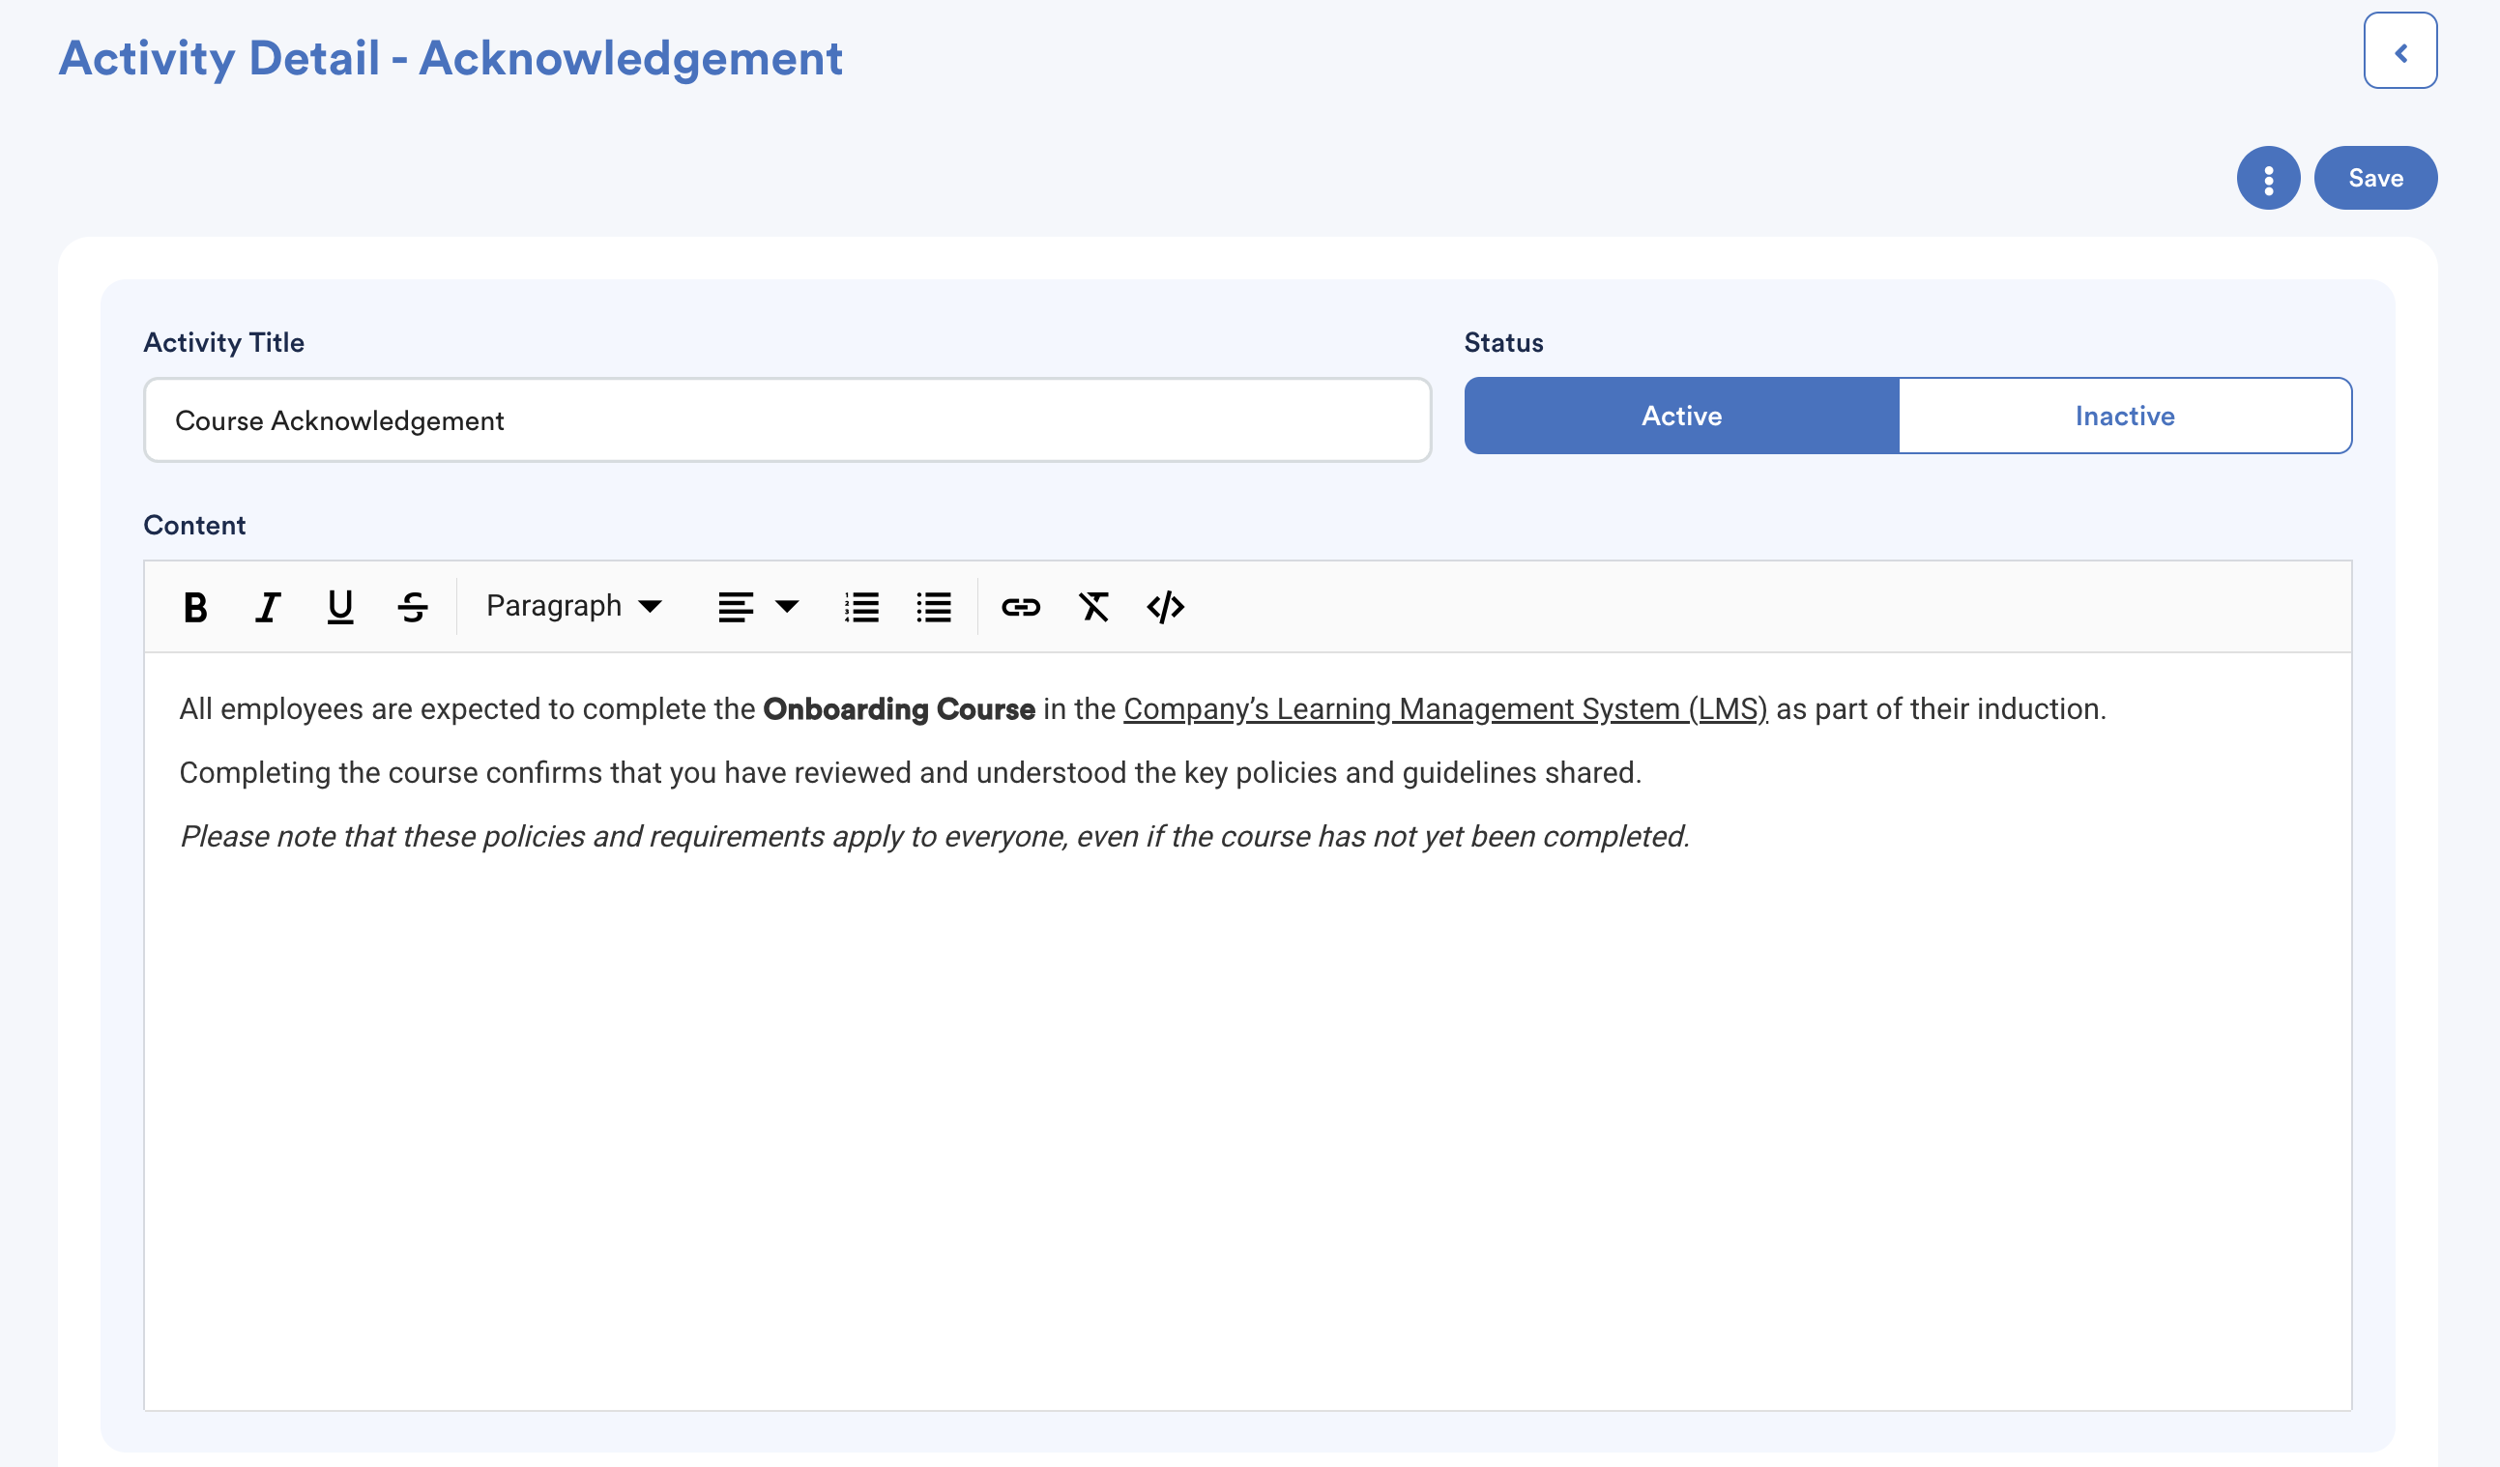
Task: Click the Company's Learning Management System link
Action: pyautogui.click(x=1444, y=709)
